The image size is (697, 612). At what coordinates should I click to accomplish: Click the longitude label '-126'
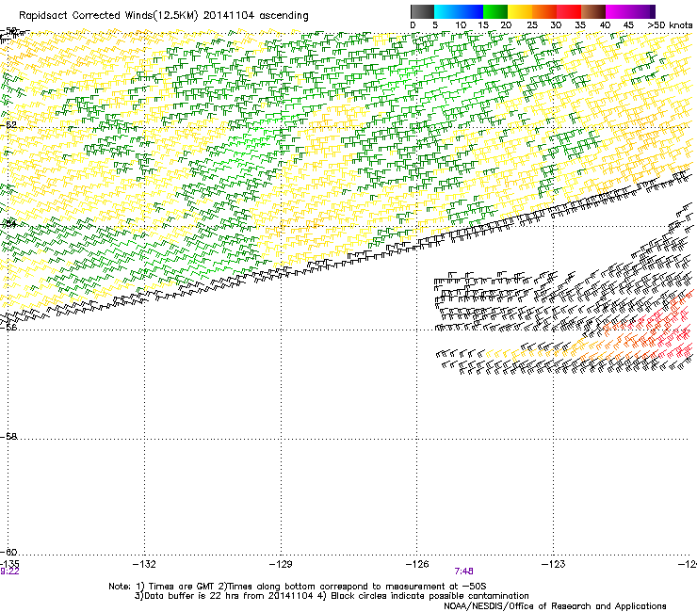click(417, 564)
